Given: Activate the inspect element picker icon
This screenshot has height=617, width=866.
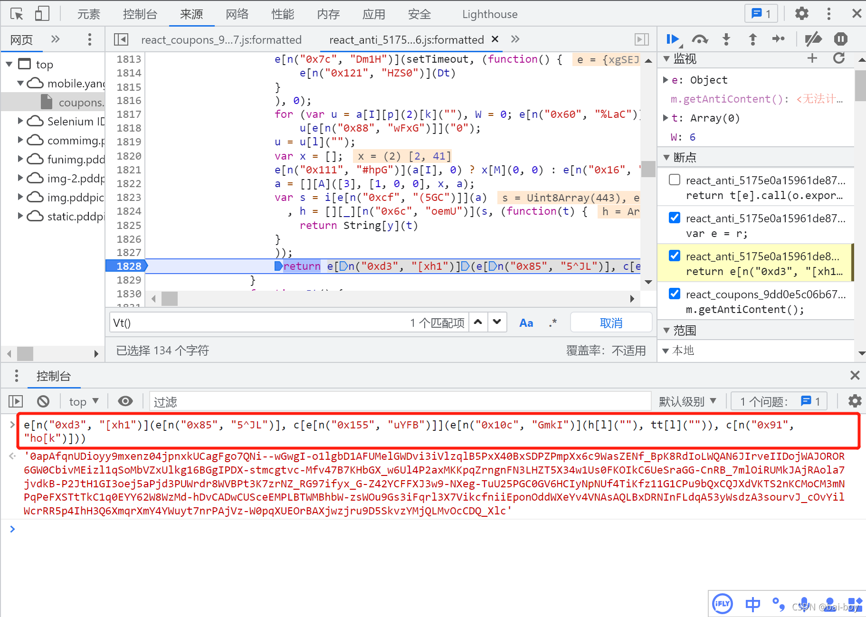Looking at the screenshot, I should (x=17, y=14).
